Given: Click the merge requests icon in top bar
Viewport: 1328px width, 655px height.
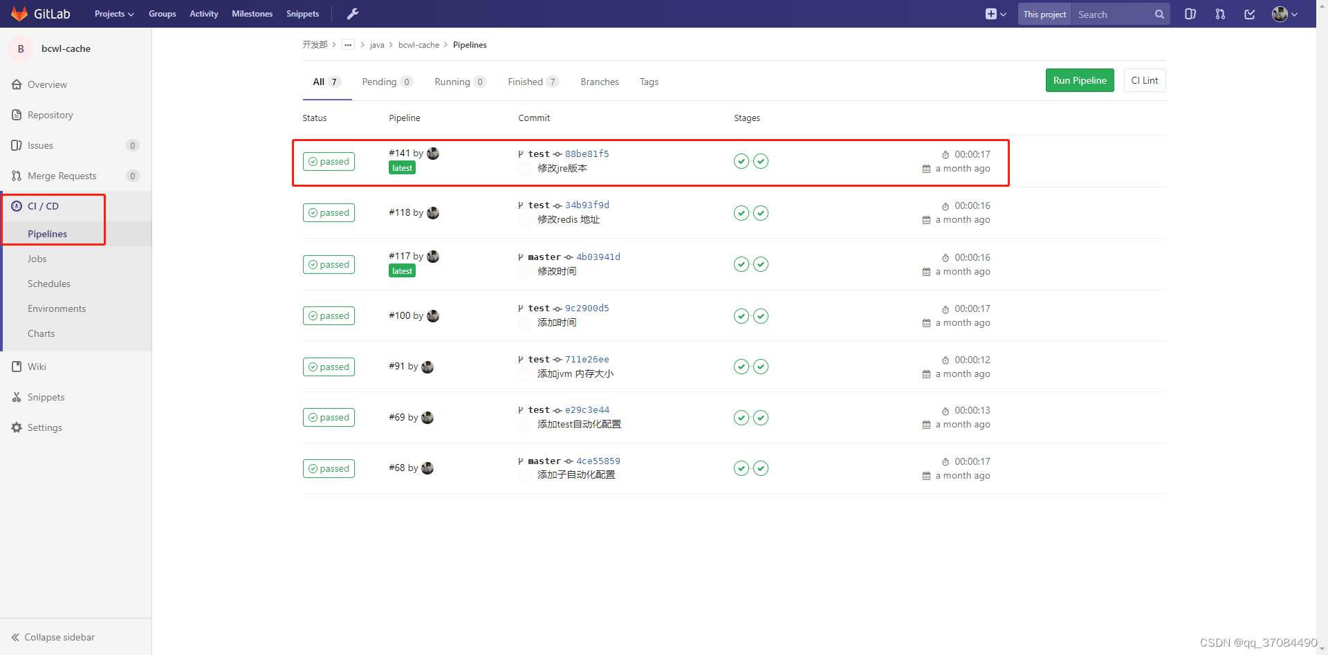Looking at the screenshot, I should click(x=1220, y=14).
